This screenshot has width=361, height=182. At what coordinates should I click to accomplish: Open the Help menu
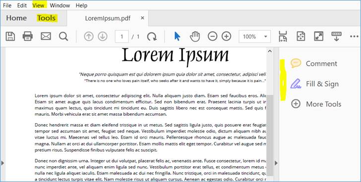click(x=81, y=5)
